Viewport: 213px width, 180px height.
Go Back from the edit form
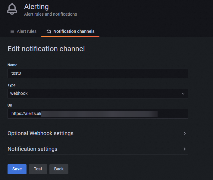(x=59, y=169)
